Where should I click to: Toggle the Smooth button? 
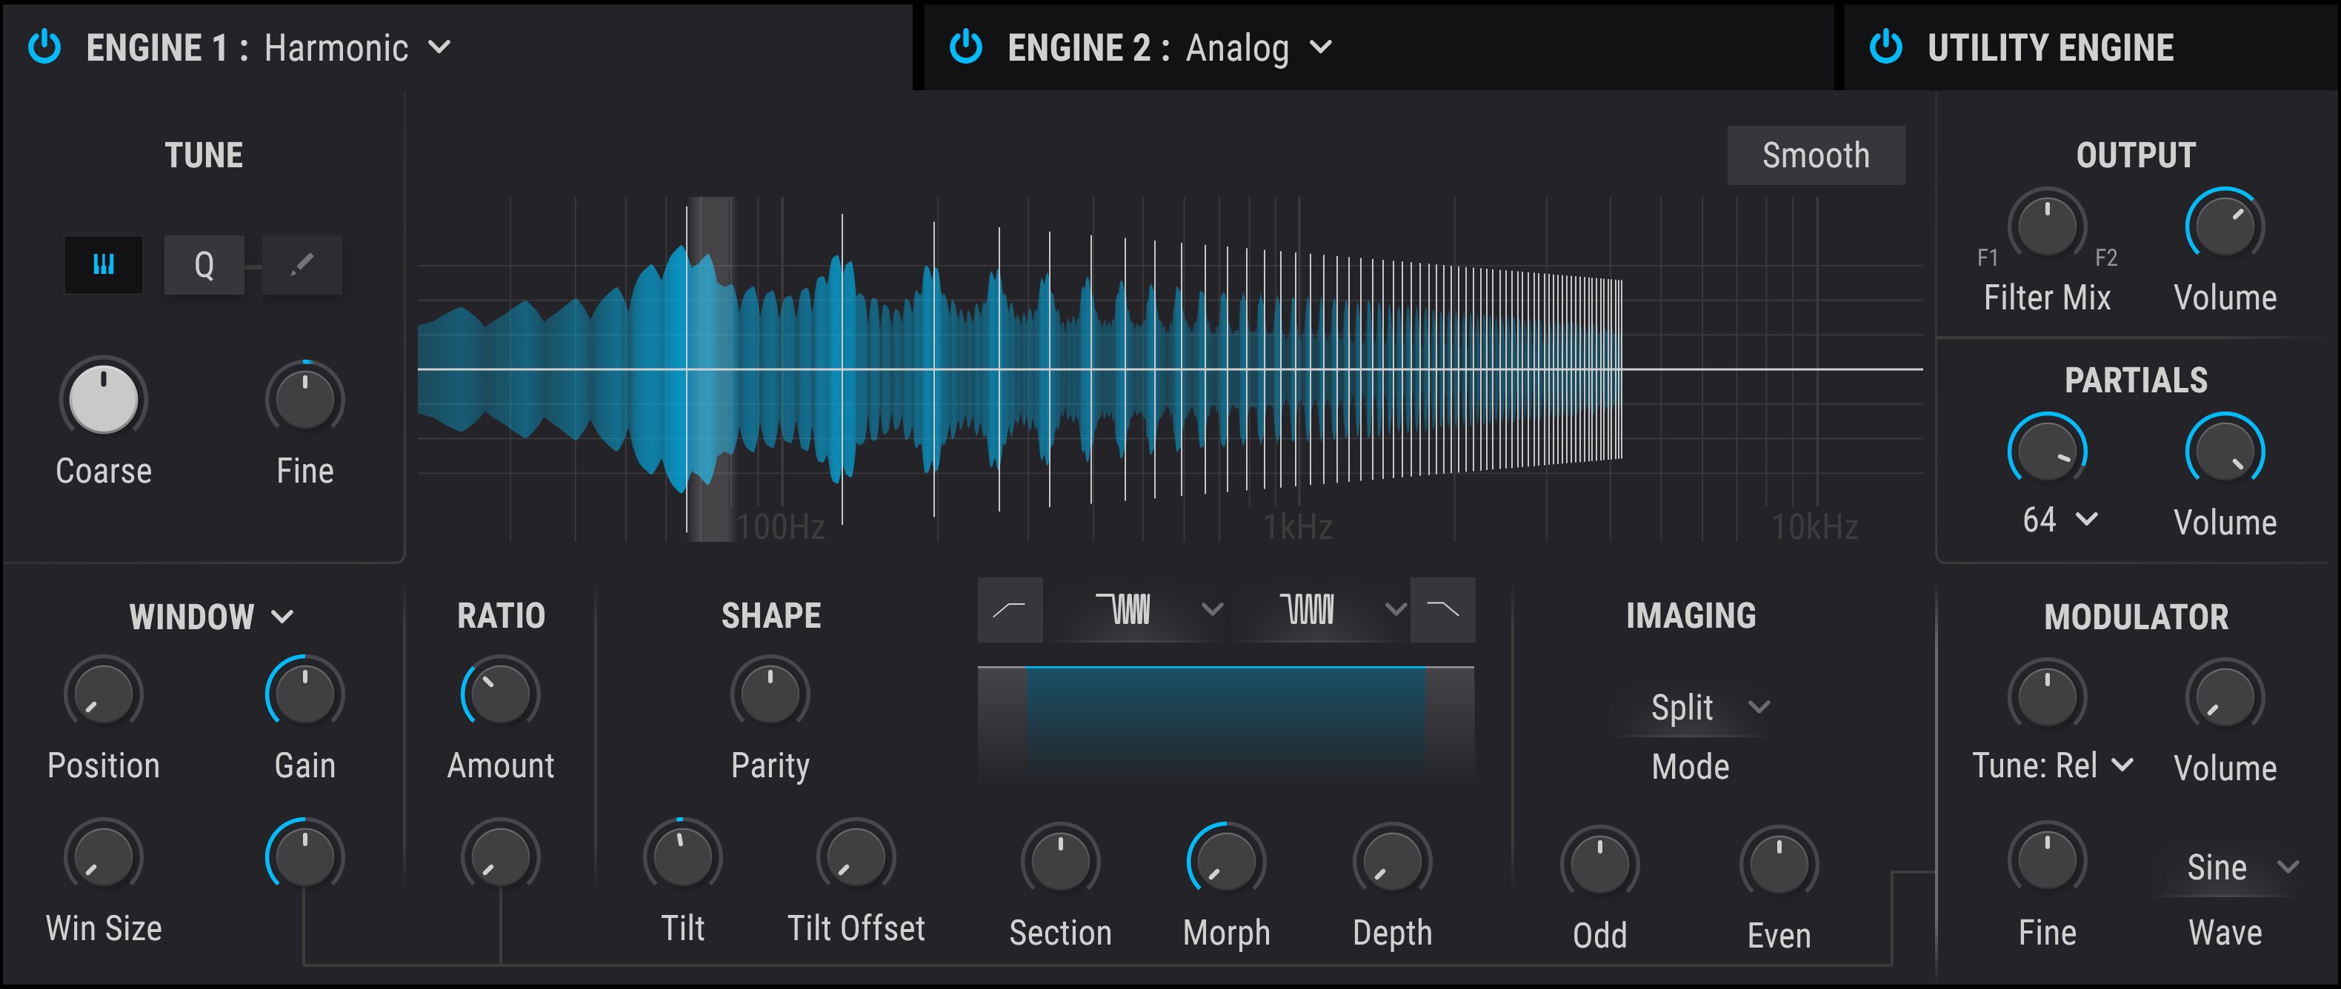1816,155
